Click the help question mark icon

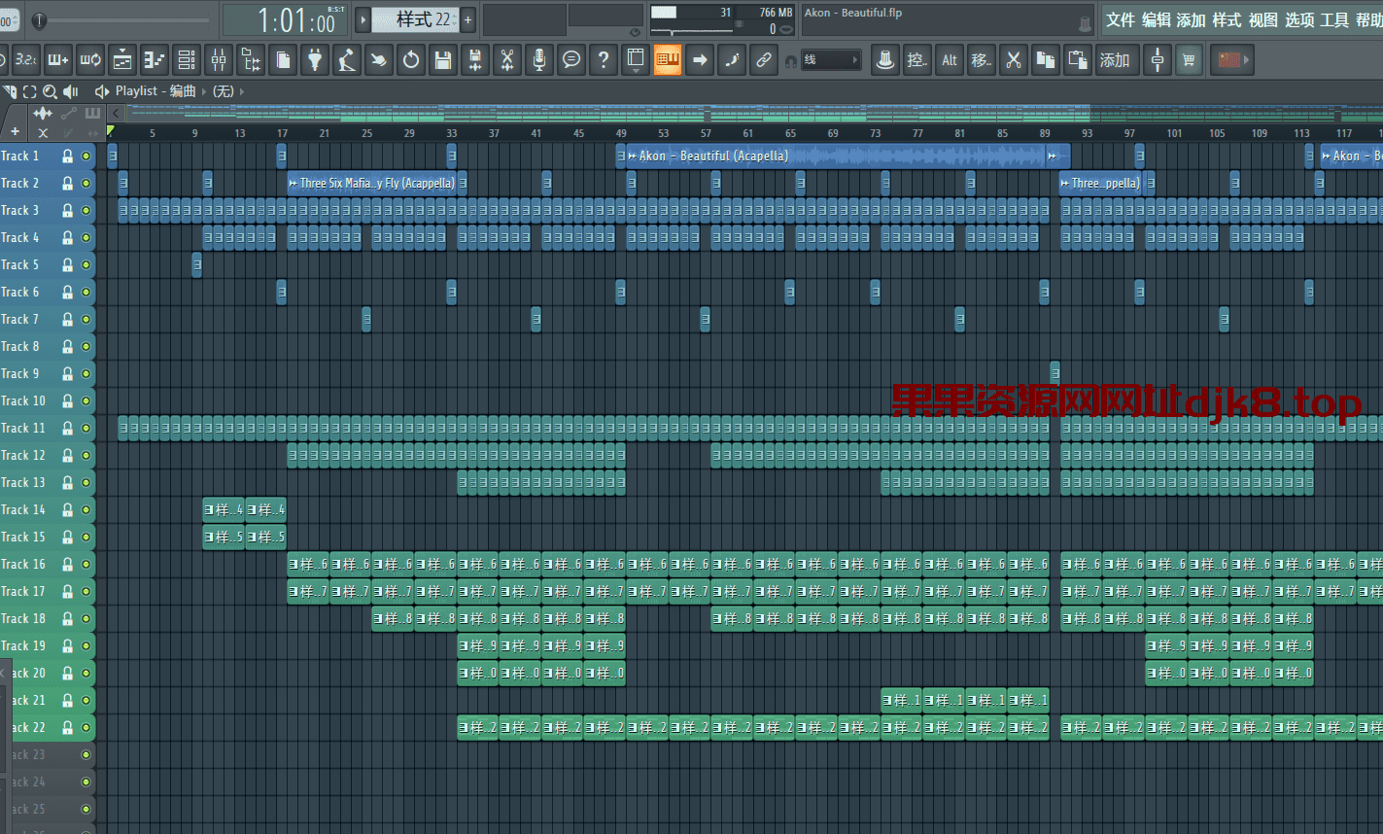(x=604, y=60)
